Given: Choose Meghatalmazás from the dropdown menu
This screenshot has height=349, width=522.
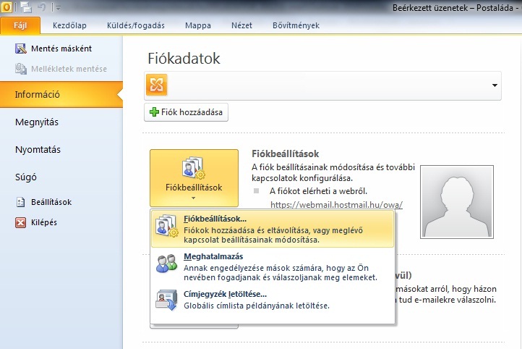Looking at the screenshot, I should point(273,266).
